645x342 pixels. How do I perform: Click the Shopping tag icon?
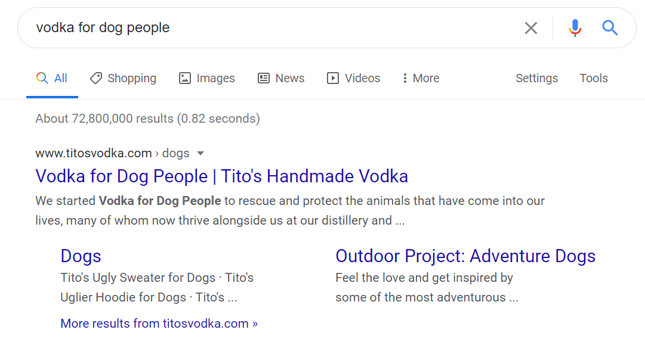pos(96,78)
